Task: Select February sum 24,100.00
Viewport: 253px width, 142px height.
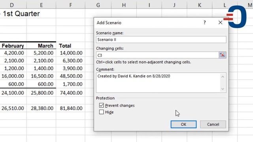Action: [13, 93]
